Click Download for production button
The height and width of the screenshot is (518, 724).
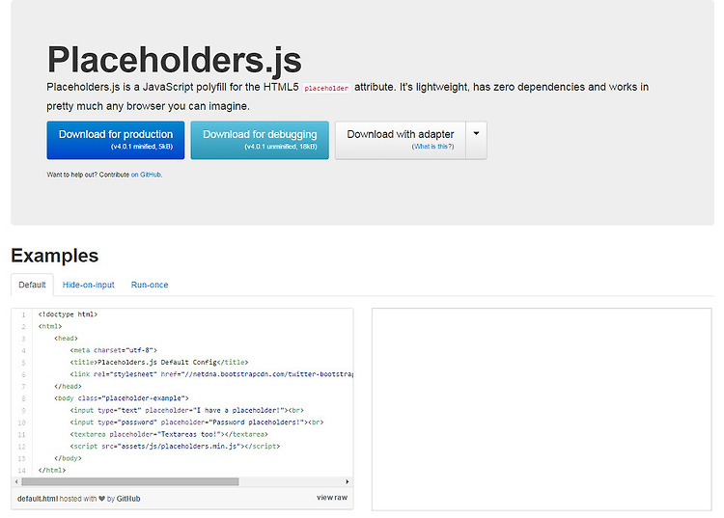click(116, 140)
